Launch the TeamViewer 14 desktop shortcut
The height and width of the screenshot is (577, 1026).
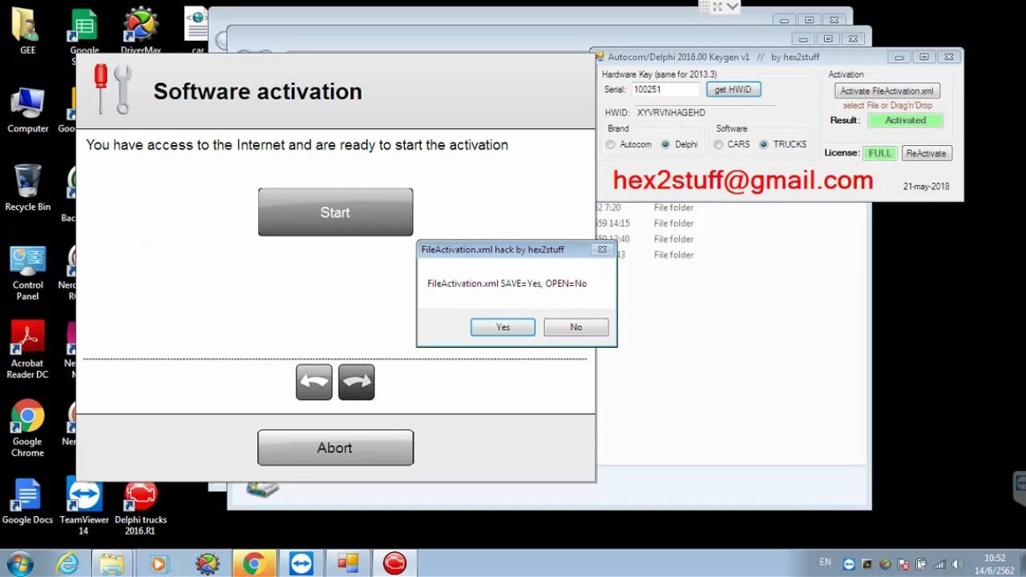[x=84, y=506]
